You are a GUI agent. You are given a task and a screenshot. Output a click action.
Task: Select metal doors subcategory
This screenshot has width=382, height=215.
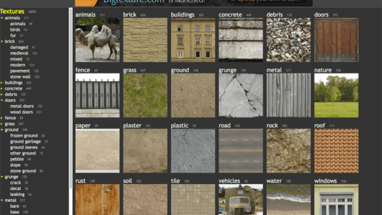(21, 106)
